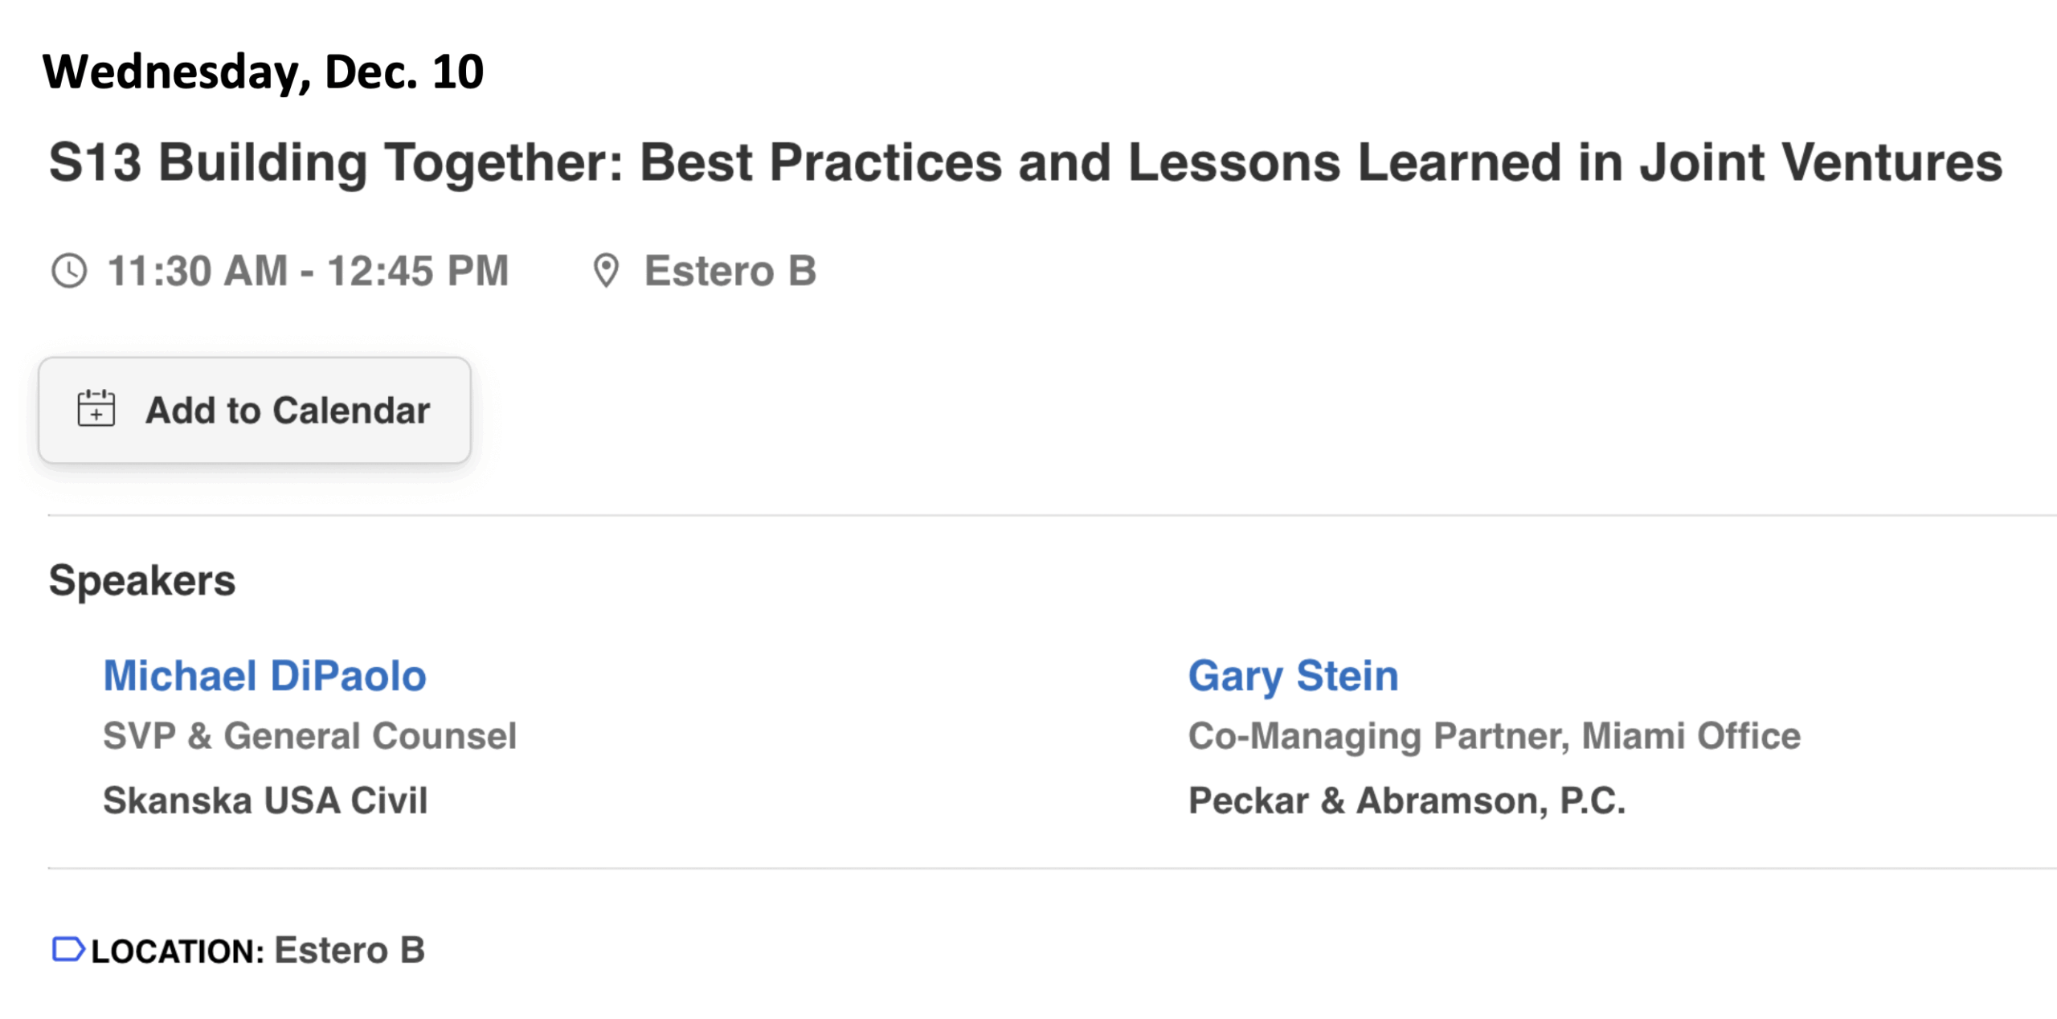This screenshot has height=1019, width=2057.
Task: Click the Skanska USA Civil company name
Action: point(265,800)
